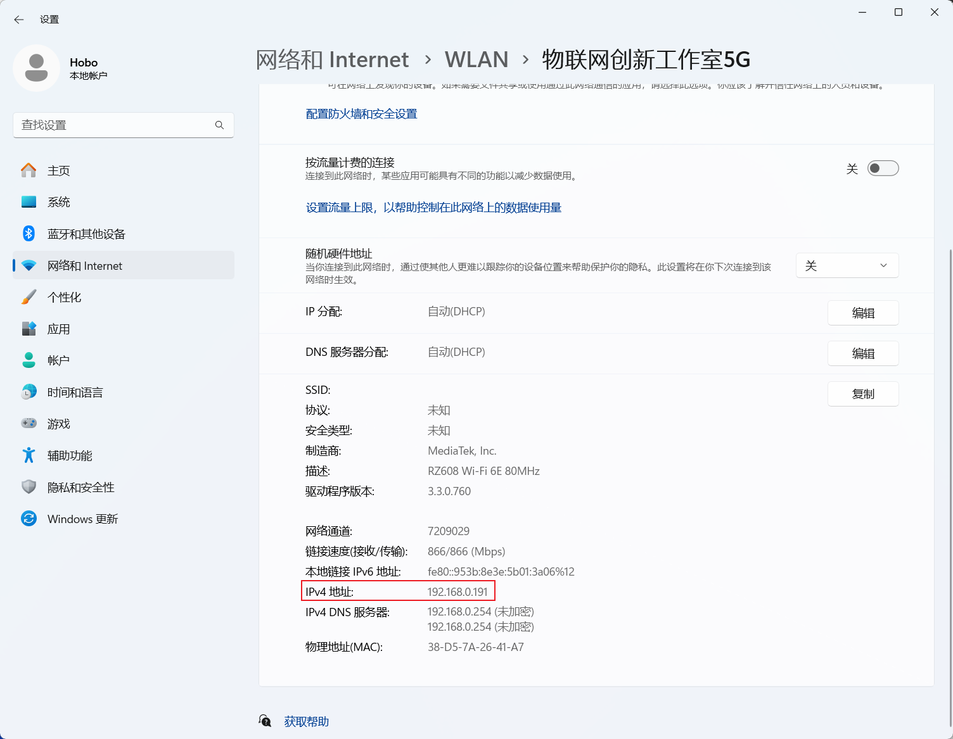Open 配置防火墙和安全设置 link
Viewport: 953px width, 739px height.
(x=361, y=114)
